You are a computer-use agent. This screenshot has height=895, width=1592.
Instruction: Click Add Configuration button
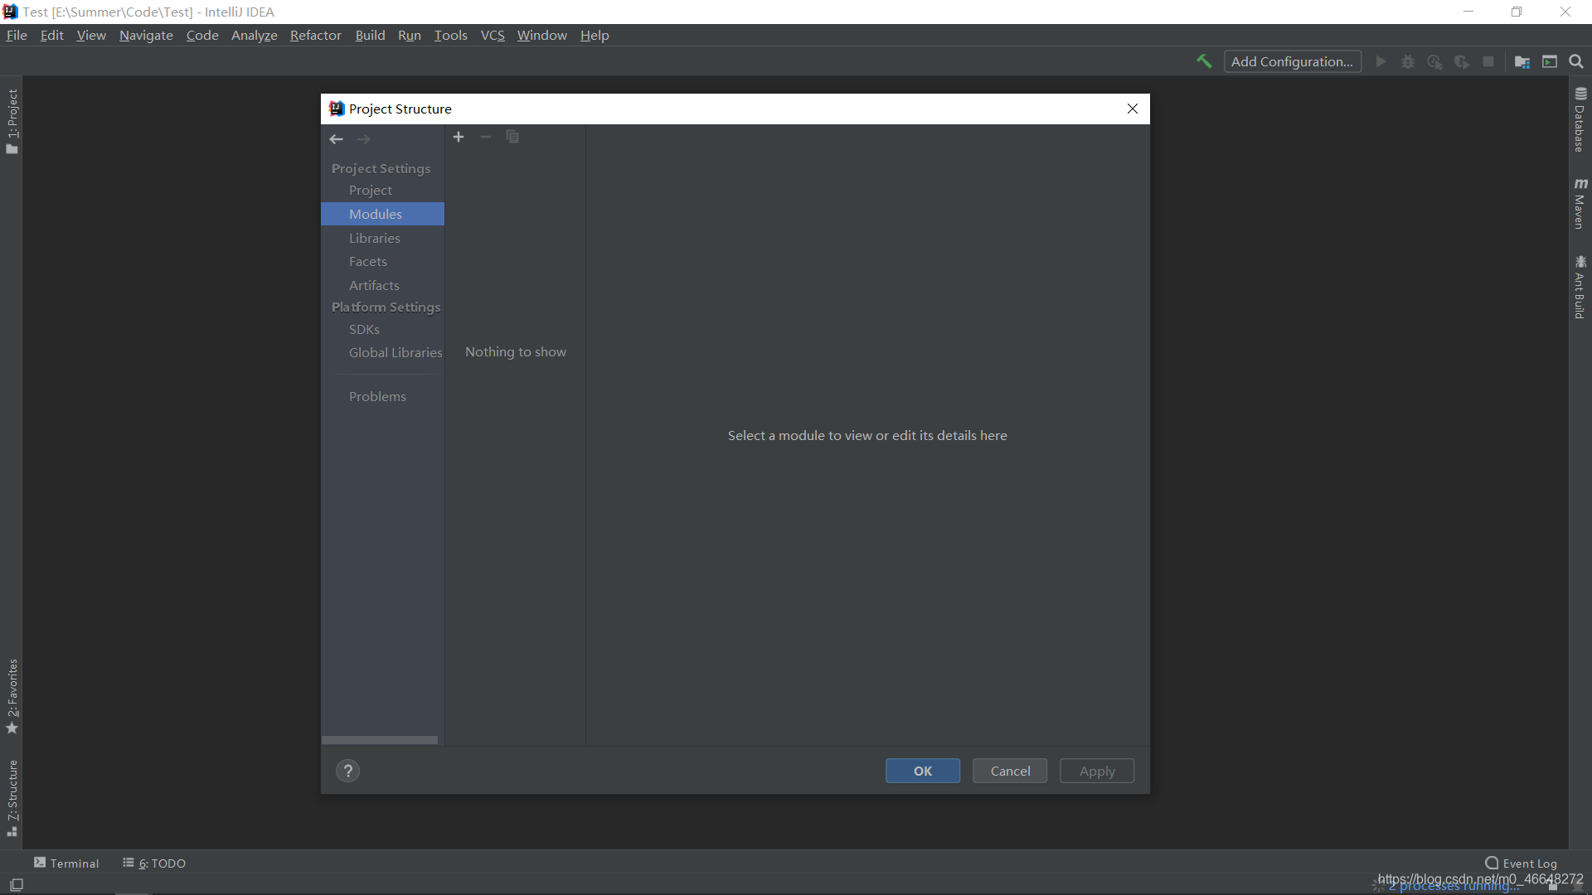[x=1292, y=61]
